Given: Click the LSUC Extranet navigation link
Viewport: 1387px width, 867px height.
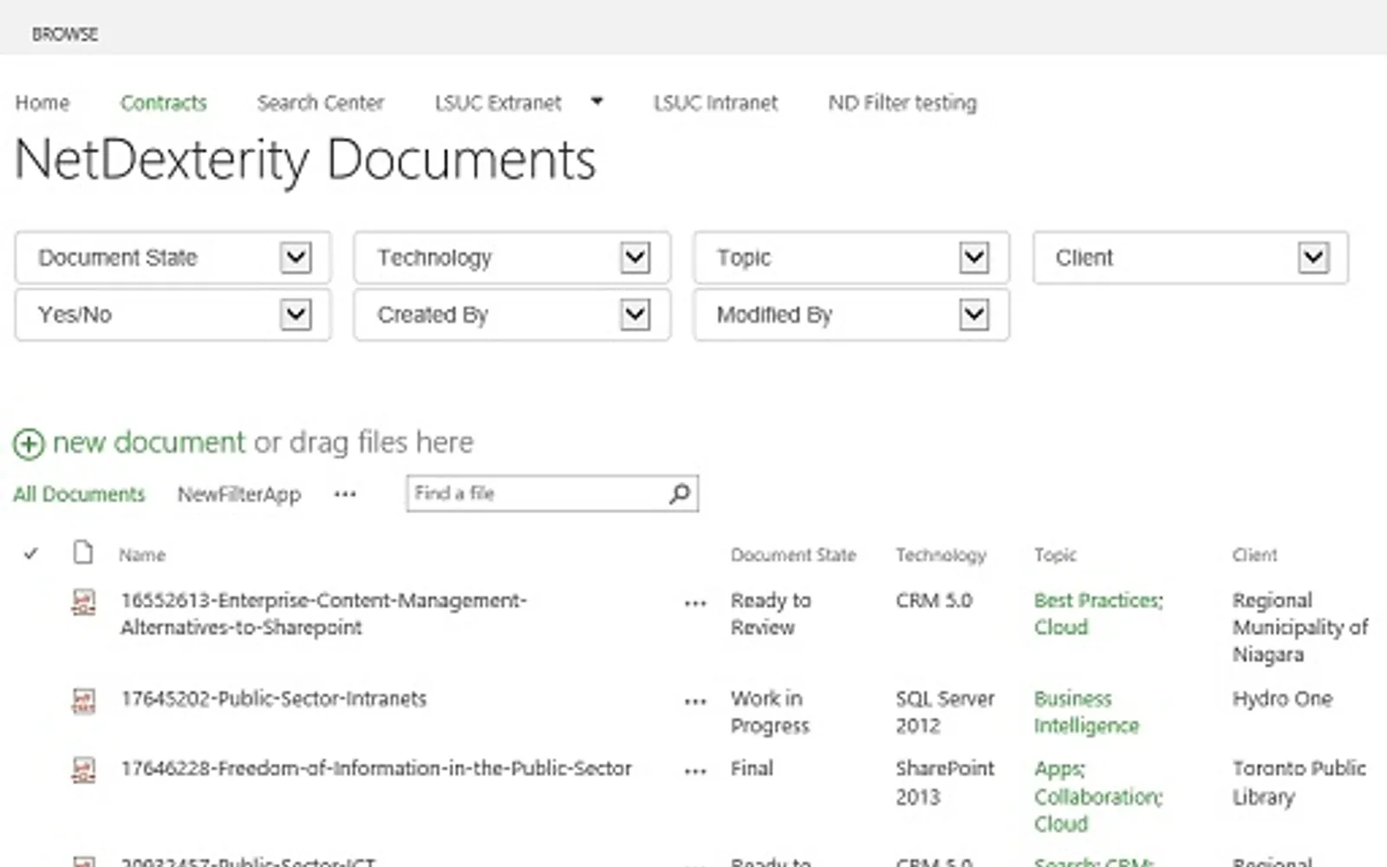Looking at the screenshot, I should pyautogui.click(x=498, y=102).
